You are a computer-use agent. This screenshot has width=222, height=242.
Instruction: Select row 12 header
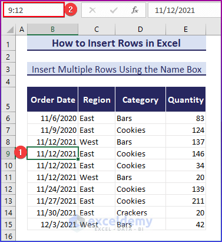(8, 189)
